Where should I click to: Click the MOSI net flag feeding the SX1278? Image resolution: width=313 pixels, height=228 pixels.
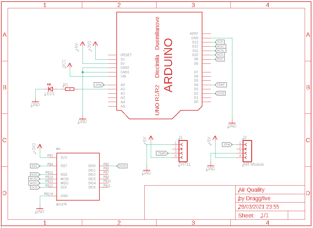point(33,179)
